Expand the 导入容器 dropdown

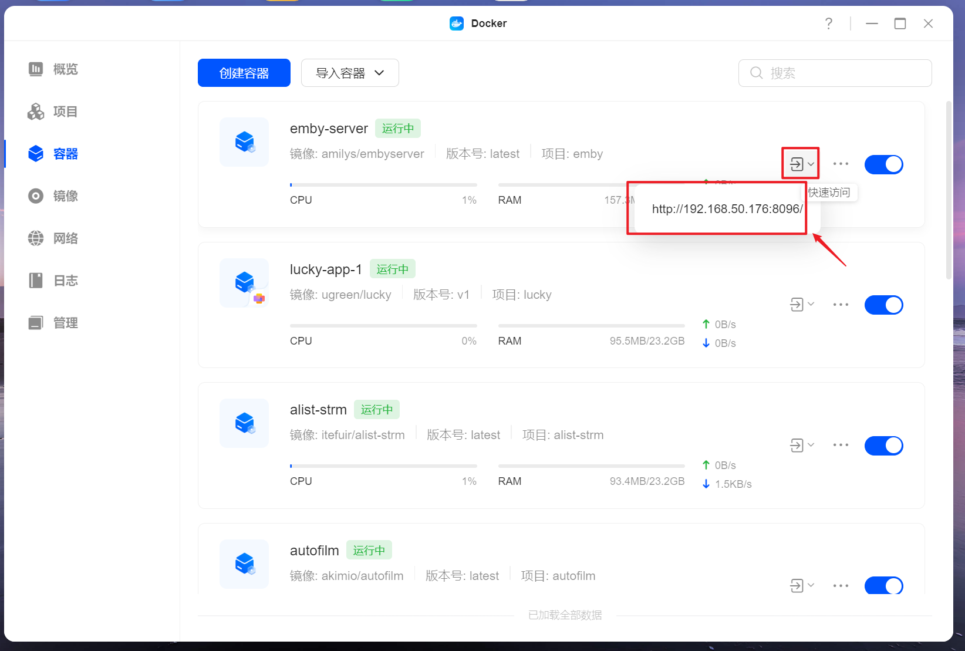coord(350,73)
